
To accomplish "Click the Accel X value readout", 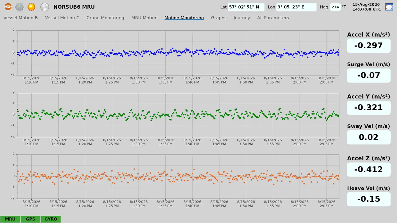I will [x=368, y=46].
